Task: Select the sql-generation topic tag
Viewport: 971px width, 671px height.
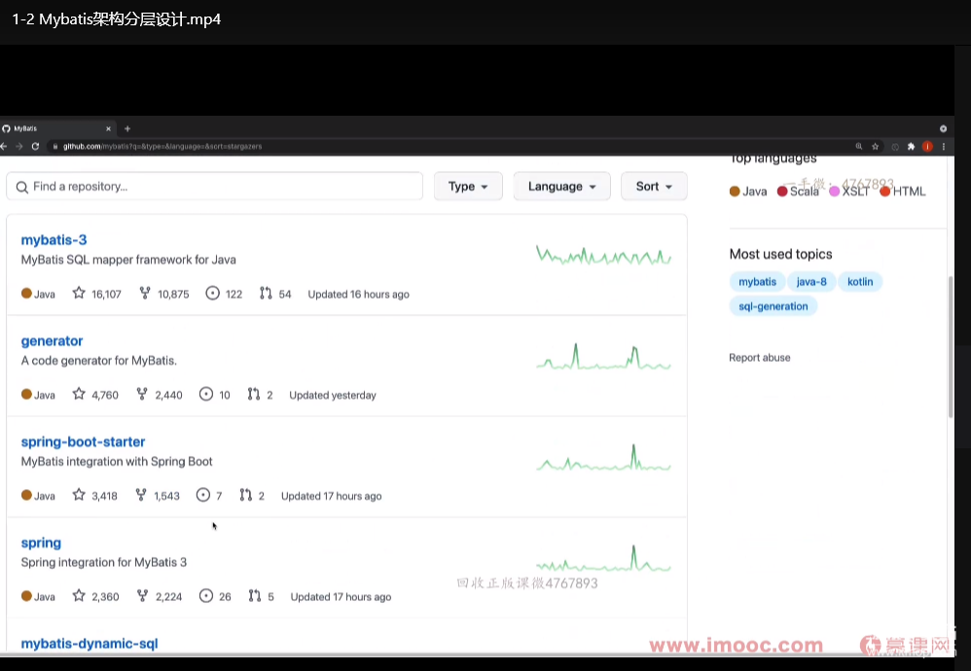Action: click(773, 306)
